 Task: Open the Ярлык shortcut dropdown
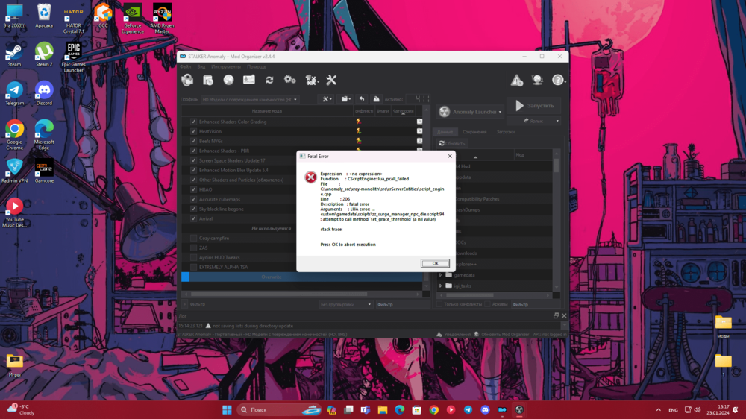point(534,121)
